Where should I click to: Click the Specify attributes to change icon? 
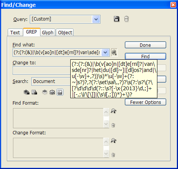113,141
